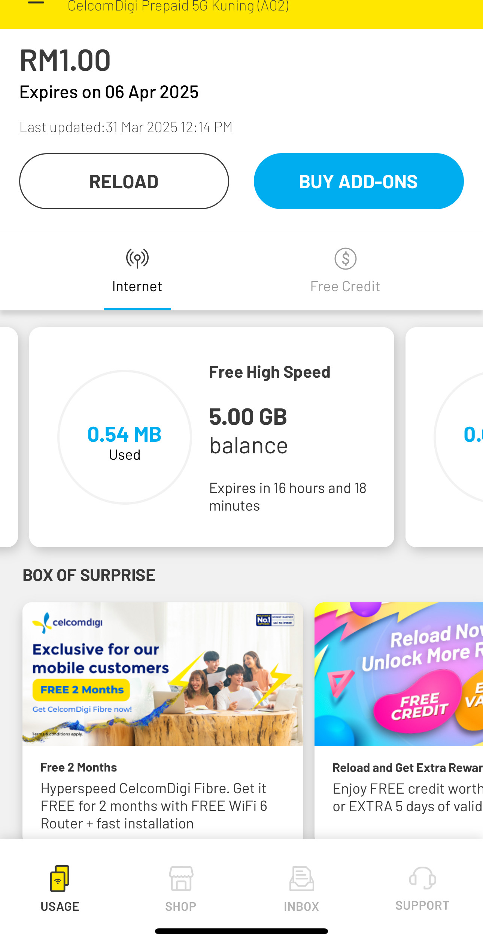Tap the Internet antenna icon

click(x=137, y=258)
